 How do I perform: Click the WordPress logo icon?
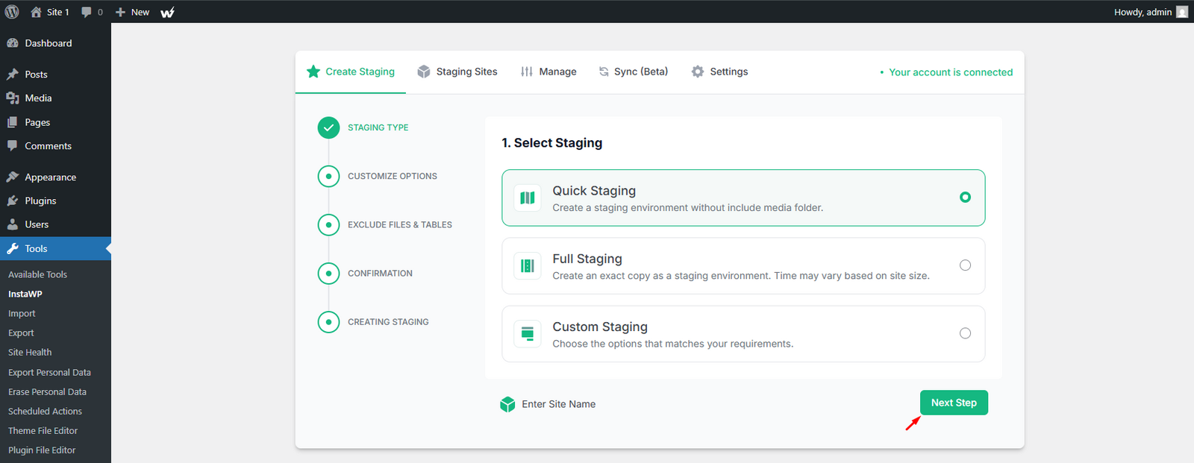[12, 12]
